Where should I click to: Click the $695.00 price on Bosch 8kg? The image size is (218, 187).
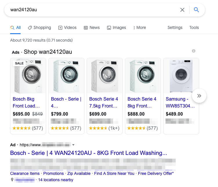[x=21, y=114]
